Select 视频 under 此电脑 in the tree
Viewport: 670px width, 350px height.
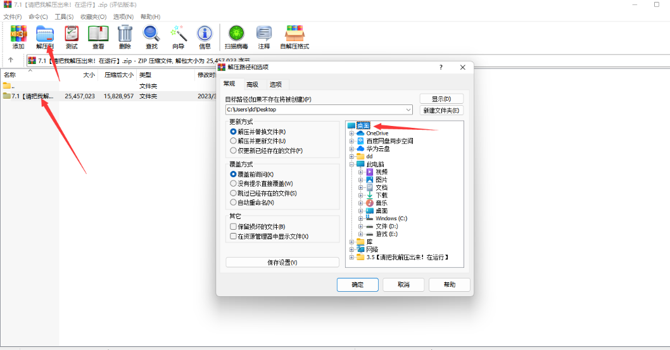point(382,172)
